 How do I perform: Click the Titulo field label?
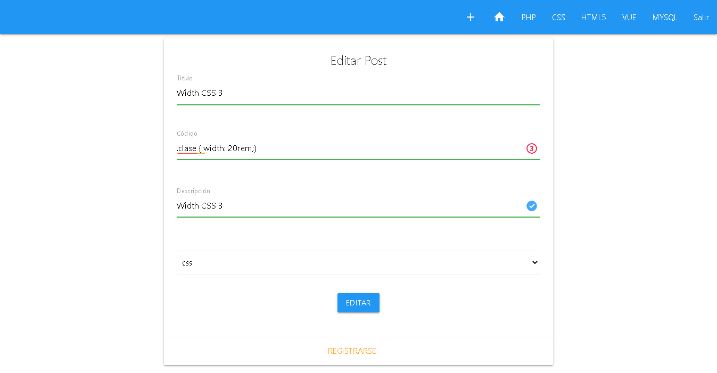(185, 78)
